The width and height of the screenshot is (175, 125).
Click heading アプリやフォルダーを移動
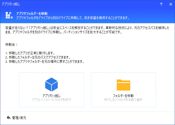tap(32, 13)
